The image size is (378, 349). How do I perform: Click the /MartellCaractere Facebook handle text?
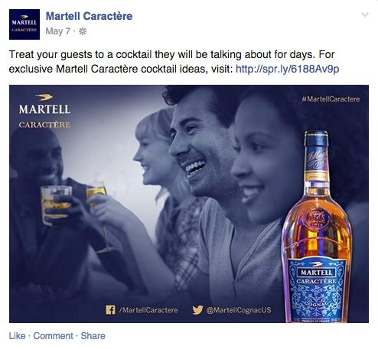(148, 310)
